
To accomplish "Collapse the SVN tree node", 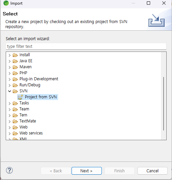I will pos(9,91).
